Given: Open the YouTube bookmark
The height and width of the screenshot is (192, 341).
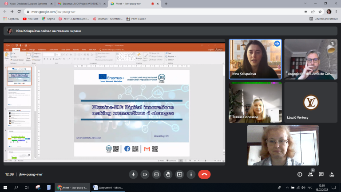Looking at the screenshot, I should pyautogui.click(x=31, y=19).
